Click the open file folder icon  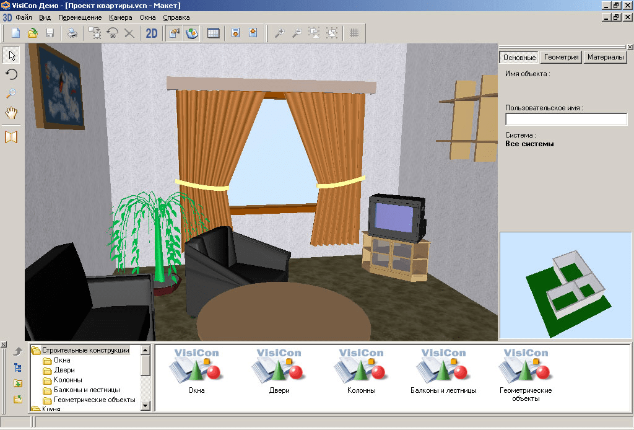(x=33, y=33)
